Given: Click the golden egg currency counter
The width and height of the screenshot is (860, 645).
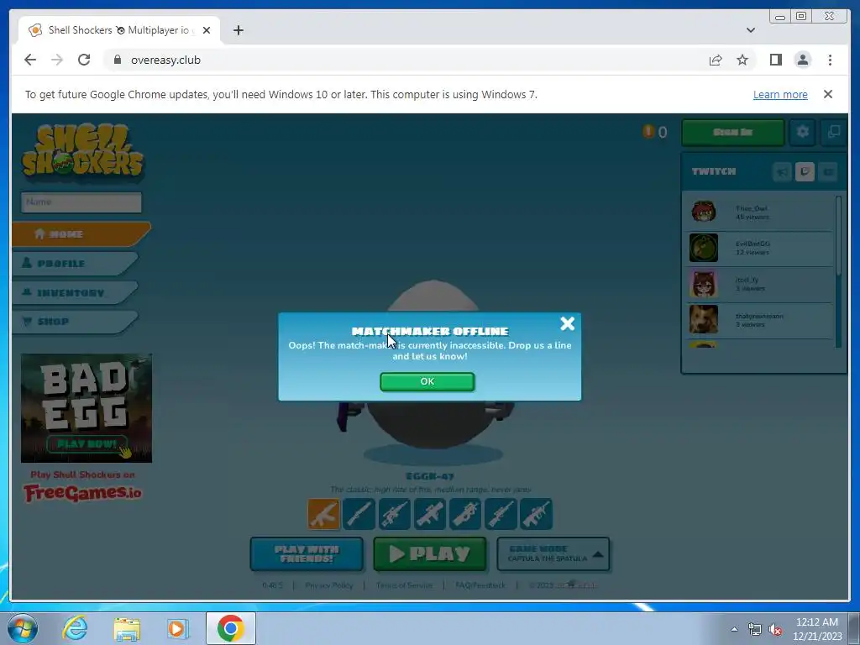Looking at the screenshot, I should point(655,132).
